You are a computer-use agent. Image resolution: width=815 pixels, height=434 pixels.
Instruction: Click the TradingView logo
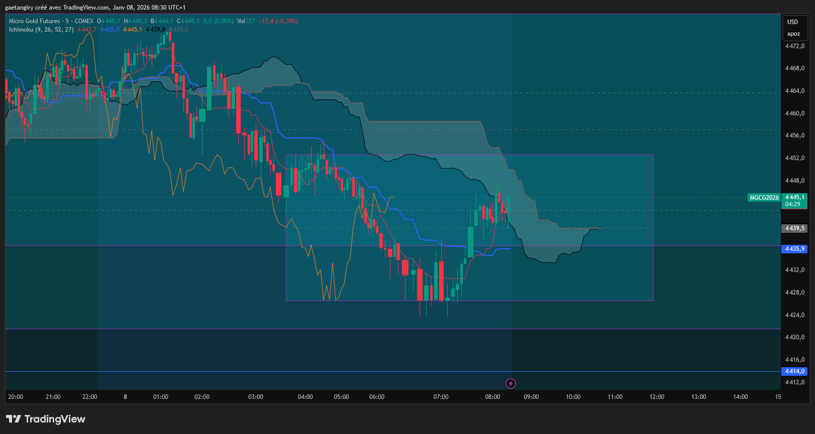click(x=46, y=419)
